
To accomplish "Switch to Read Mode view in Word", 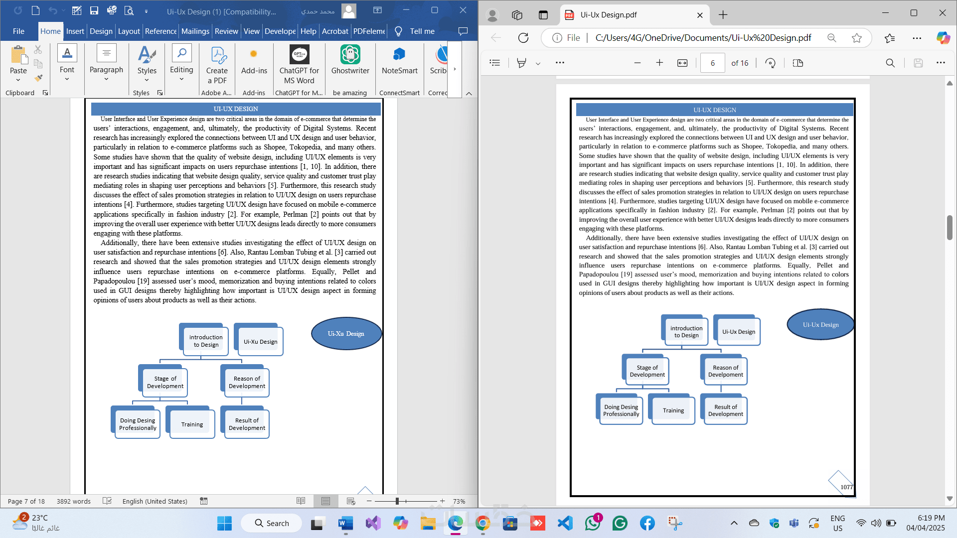I will pyautogui.click(x=301, y=501).
